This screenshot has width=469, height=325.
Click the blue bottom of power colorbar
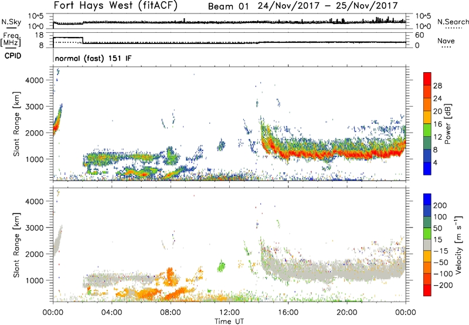(427, 168)
